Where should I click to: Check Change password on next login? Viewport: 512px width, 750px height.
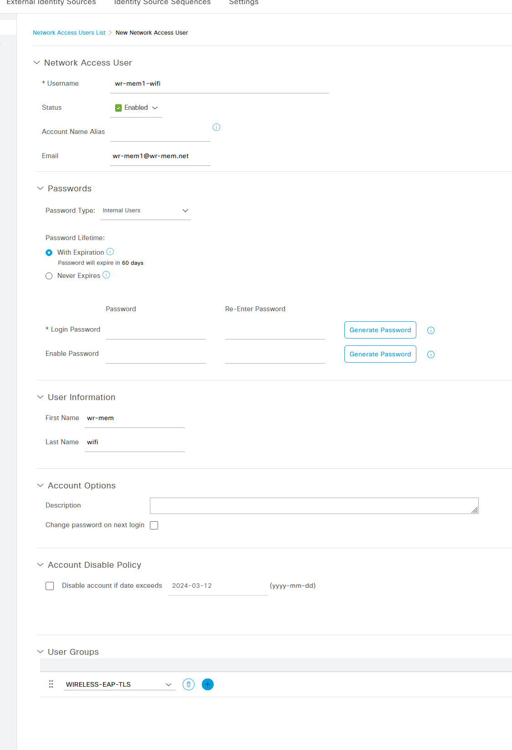pos(154,525)
